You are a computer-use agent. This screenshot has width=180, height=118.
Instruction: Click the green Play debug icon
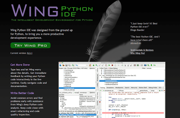tap(109, 65)
